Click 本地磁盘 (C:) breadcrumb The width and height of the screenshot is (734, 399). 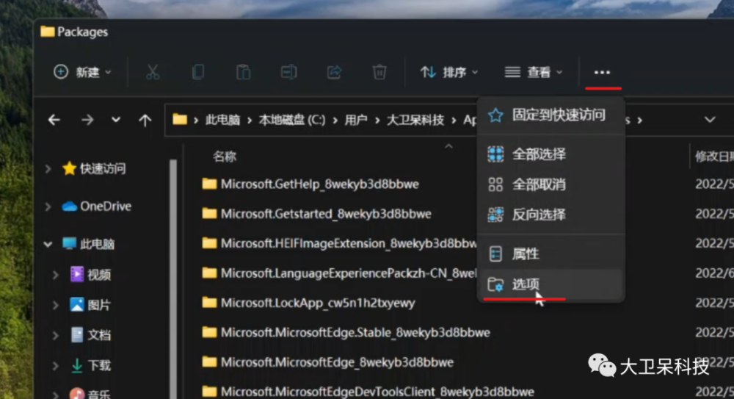291,120
